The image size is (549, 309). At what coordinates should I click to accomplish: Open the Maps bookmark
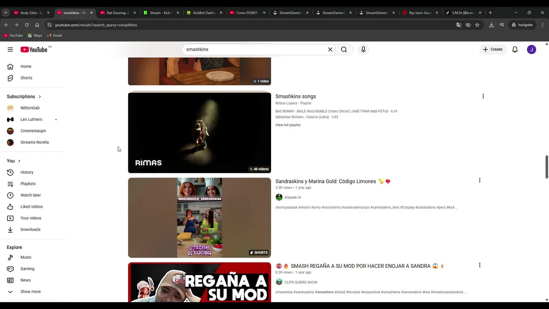point(35,35)
